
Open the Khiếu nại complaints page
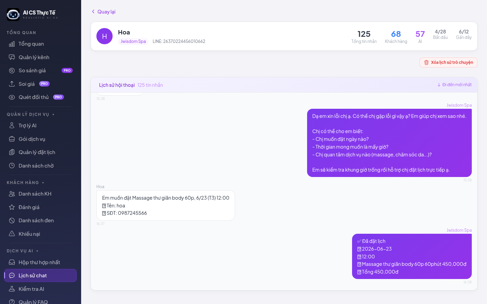pyautogui.click(x=40, y=234)
